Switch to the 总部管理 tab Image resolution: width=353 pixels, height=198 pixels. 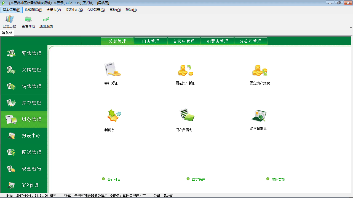click(x=117, y=41)
